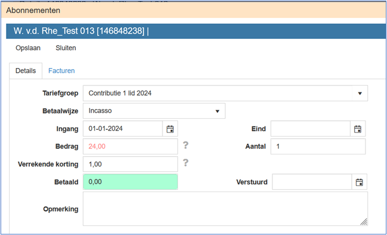Click Opslaan to save the subscription
The image size is (387, 235).
[28, 48]
